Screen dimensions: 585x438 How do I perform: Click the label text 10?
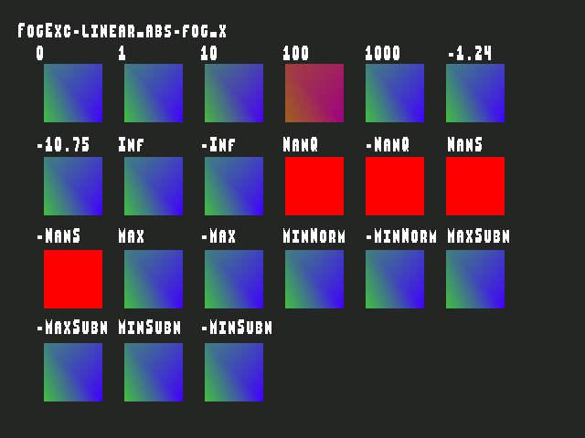(209, 53)
